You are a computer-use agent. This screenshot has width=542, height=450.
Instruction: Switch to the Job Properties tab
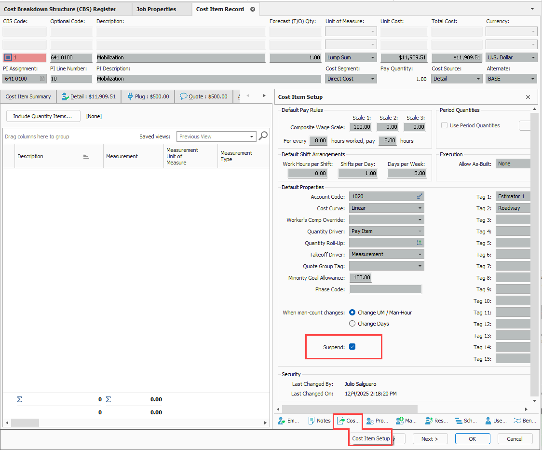156,9
